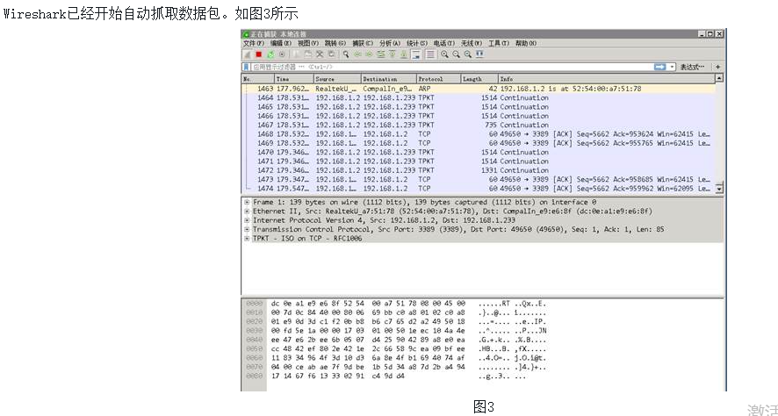The height and width of the screenshot is (416, 778).
Task: Reset text zoom to normal size
Action: coord(468,54)
